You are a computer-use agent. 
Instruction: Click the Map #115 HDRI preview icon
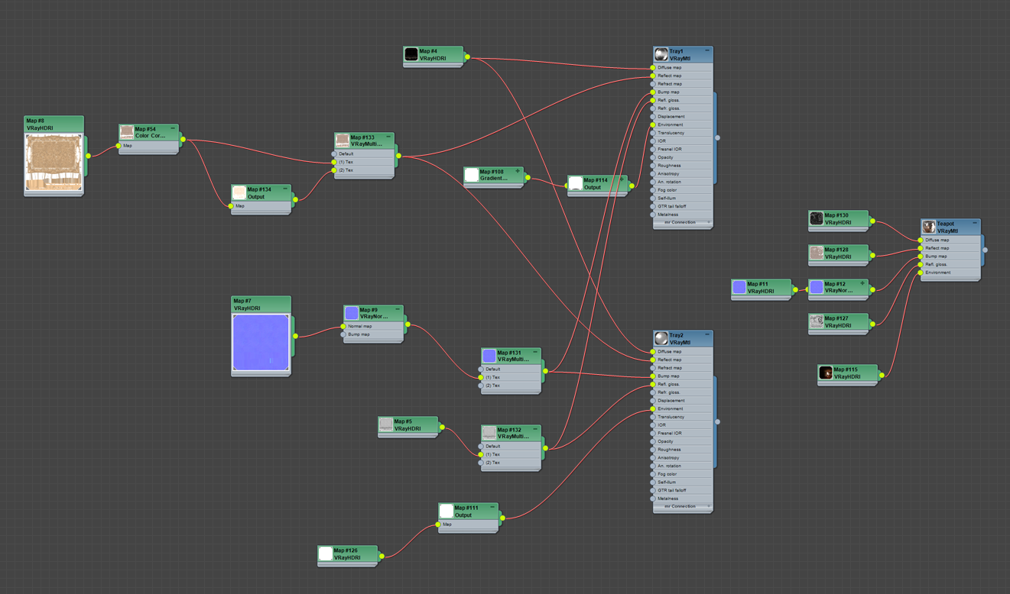pos(826,373)
